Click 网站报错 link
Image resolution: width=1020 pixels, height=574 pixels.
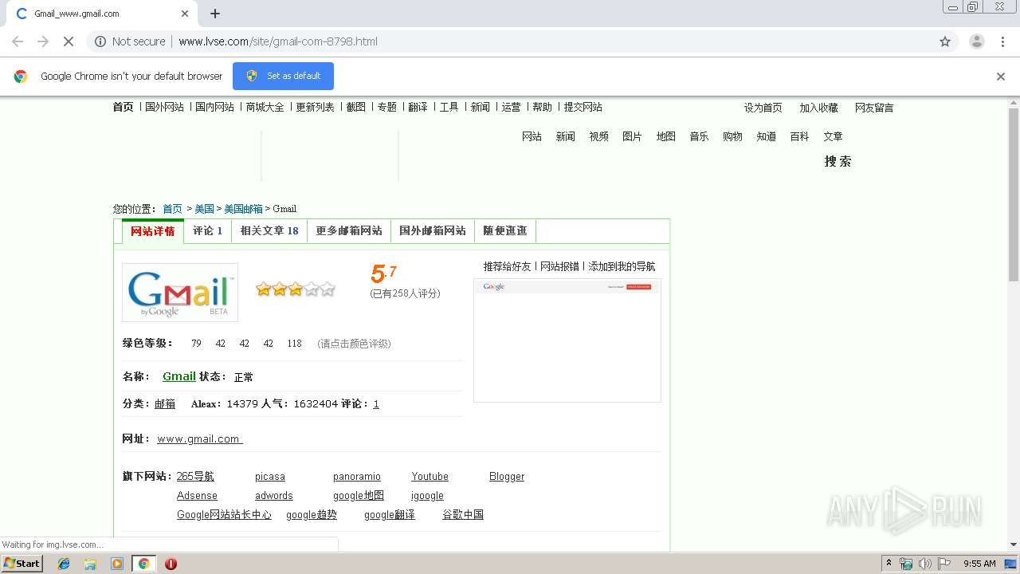[559, 266]
